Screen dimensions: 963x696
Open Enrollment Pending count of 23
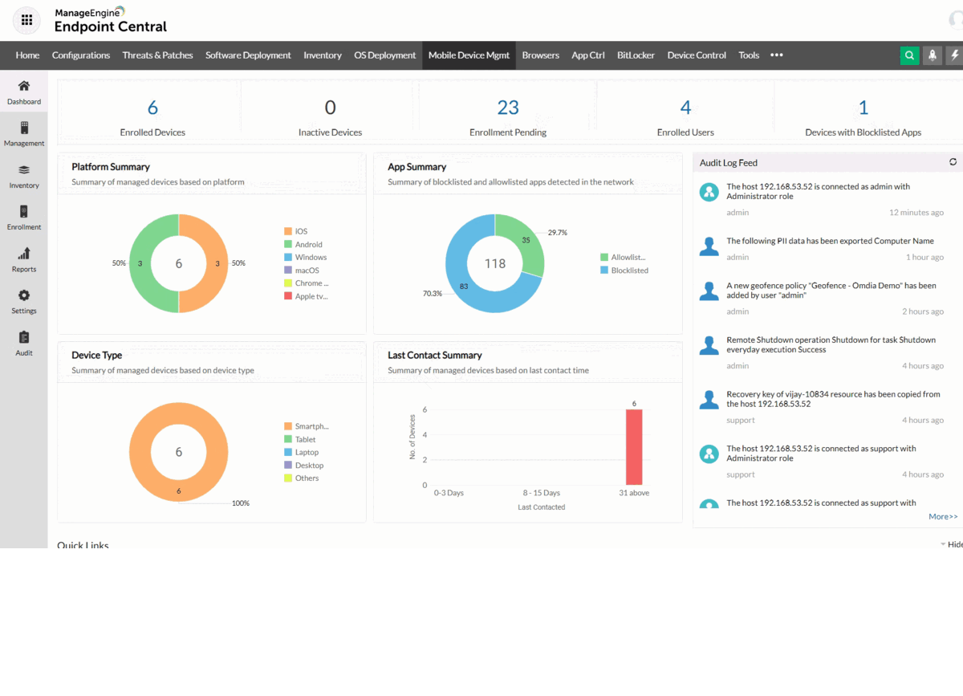[x=508, y=107]
